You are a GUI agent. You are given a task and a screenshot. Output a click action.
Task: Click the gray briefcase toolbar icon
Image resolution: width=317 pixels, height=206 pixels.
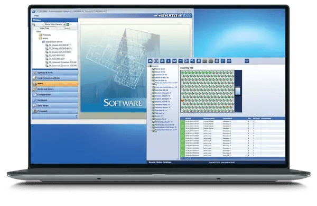pyautogui.click(x=211, y=61)
